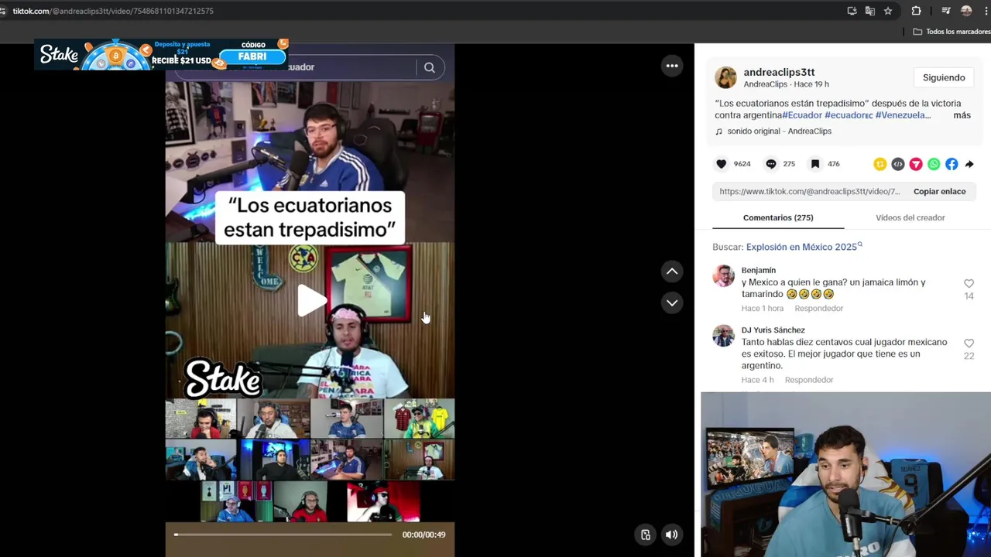991x557 pixels.
Task: Go to previous video with up chevron
Action: coord(672,272)
